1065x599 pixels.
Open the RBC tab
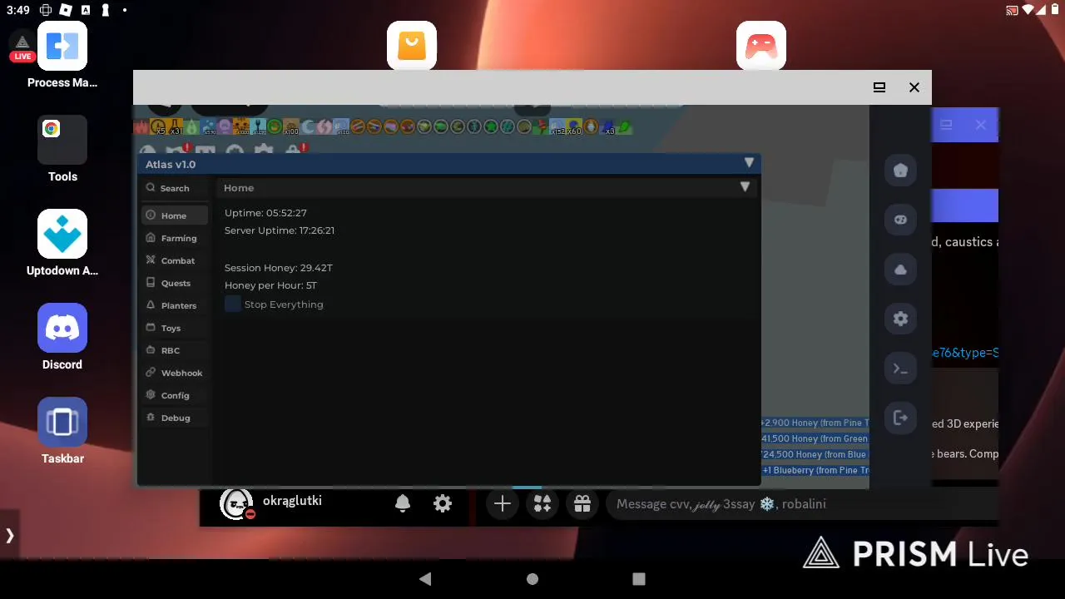pos(174,350)
